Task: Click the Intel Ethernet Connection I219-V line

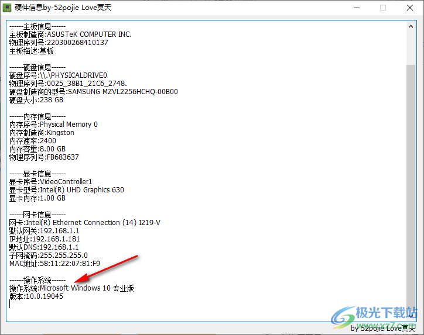Action: (84, 222)
